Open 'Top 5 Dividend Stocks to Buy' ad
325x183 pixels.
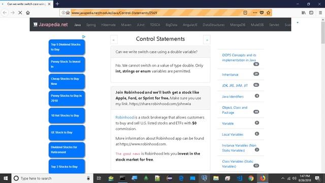click(67, 47)
